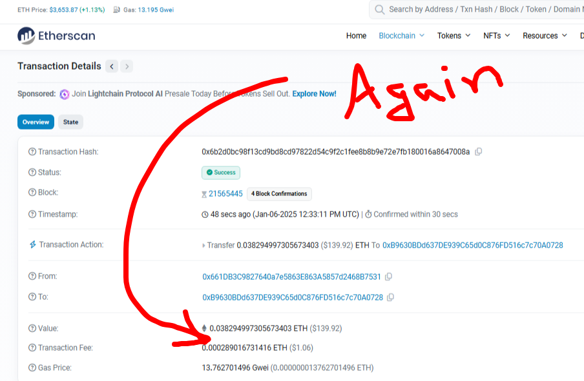
Task: Click help icon beside Value
Action: tap(32, 329)
